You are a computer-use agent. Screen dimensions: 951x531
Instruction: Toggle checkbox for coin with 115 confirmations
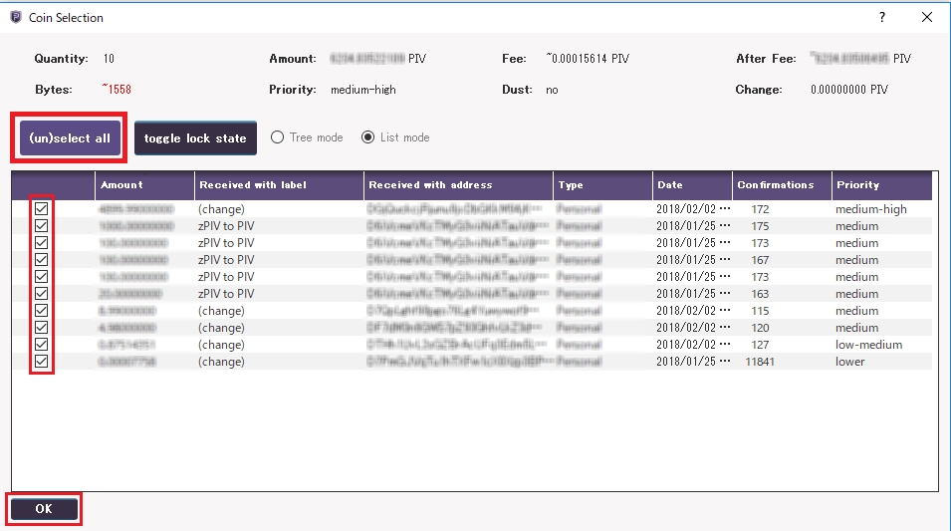(41, 311)
